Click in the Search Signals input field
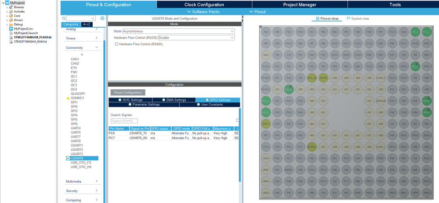Screen dimensions: 439x203 pyautogui.click(x=124, y=121)
